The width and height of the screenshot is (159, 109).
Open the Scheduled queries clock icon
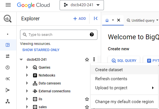pos(8,67)
